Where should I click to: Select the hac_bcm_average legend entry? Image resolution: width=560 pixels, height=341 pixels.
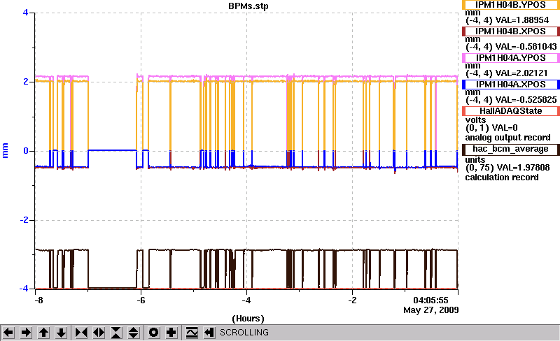(511, 149)
